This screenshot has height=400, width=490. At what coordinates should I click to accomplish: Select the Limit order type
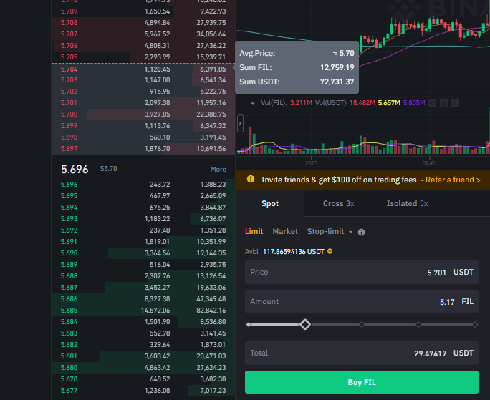click(x=254, y=232)
